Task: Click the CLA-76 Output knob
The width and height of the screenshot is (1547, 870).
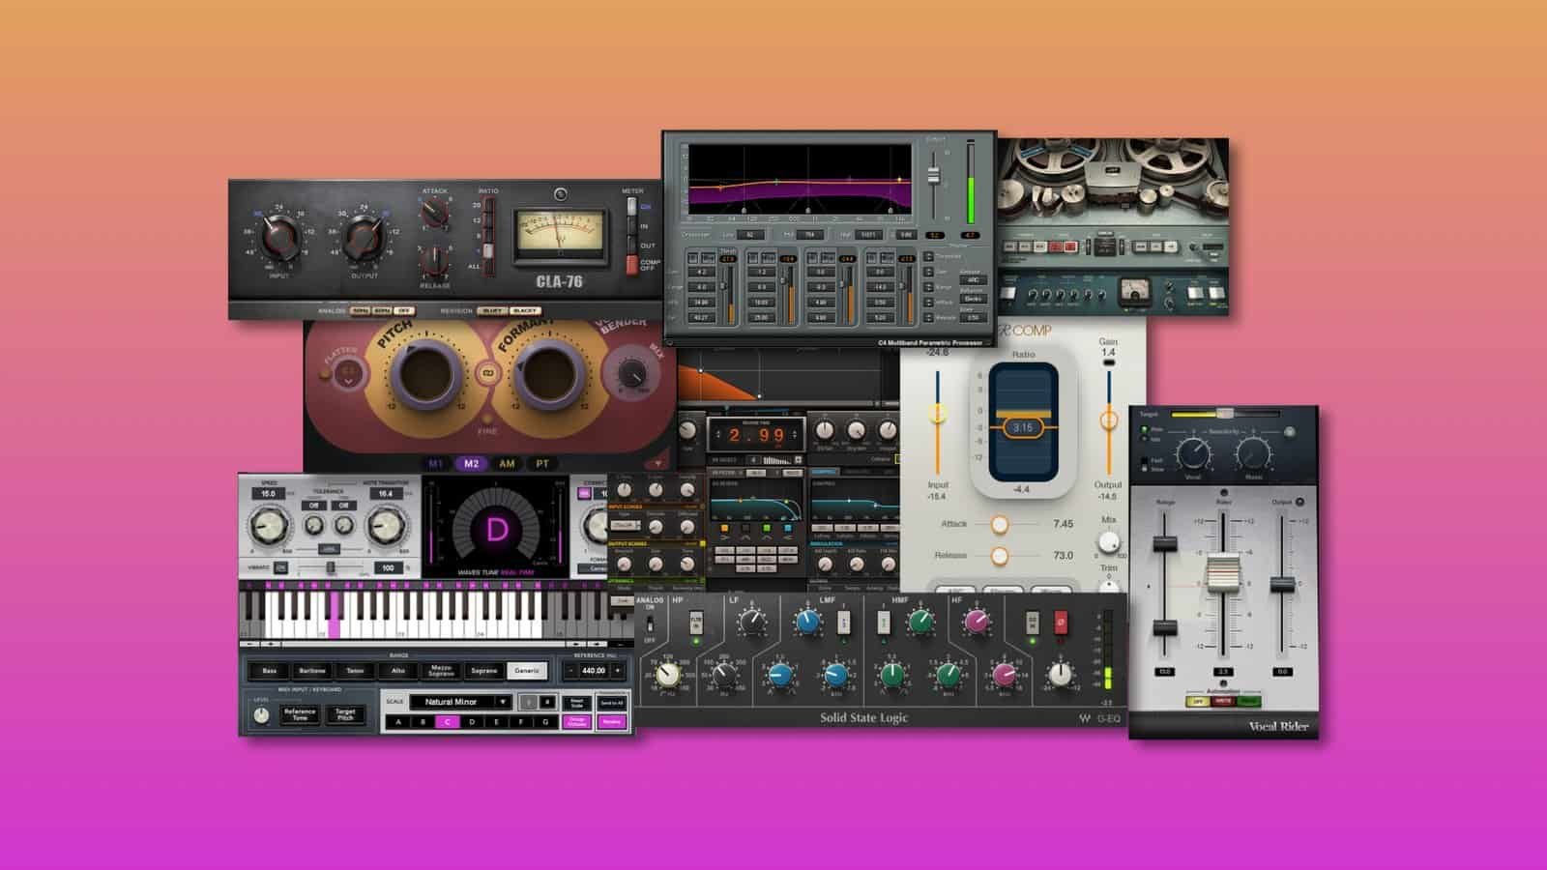Action: point(364,236)
